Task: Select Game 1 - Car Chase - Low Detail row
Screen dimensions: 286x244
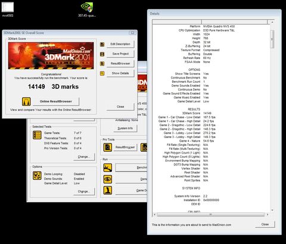Action: tap(211, 117)
